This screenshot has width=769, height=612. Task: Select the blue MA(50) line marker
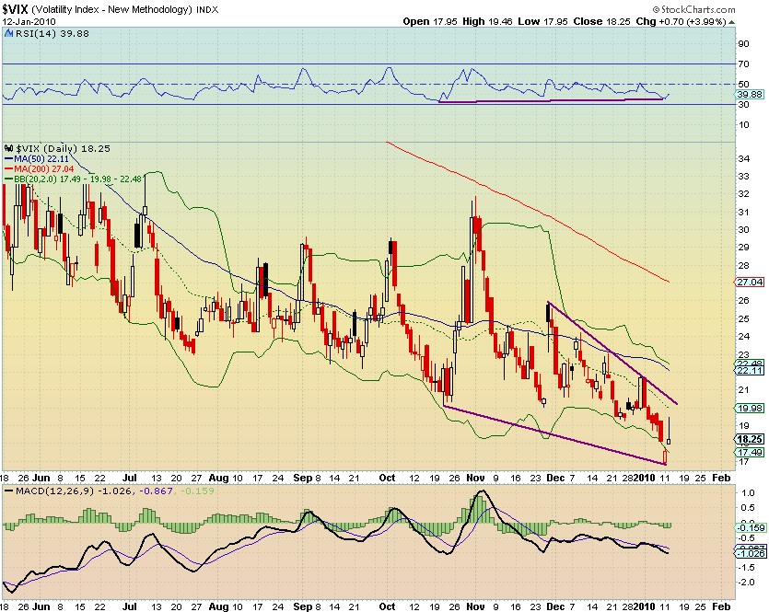pyautogui.click(x=10, y=158)
